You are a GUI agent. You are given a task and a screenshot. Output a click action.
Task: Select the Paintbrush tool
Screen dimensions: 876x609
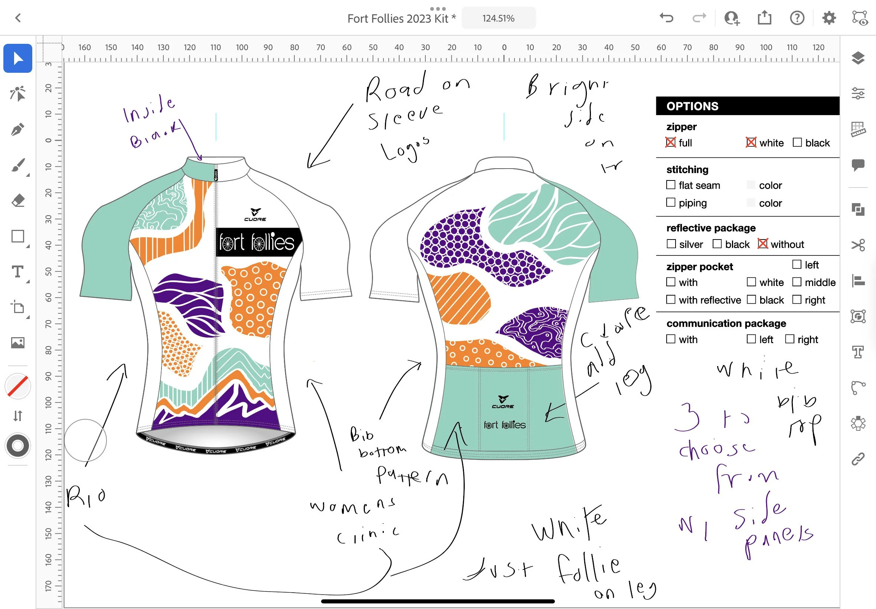(17, 165)
